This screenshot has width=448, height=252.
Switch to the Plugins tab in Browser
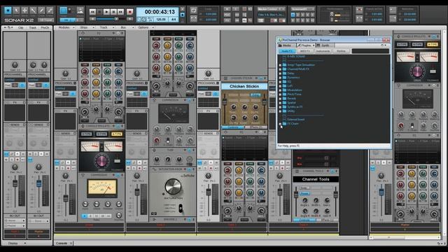pyautogui.click(x=305, y=45)
